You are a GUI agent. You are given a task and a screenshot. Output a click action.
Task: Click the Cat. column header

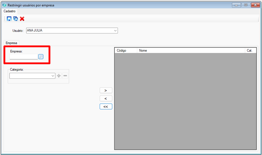click(250, 50)
